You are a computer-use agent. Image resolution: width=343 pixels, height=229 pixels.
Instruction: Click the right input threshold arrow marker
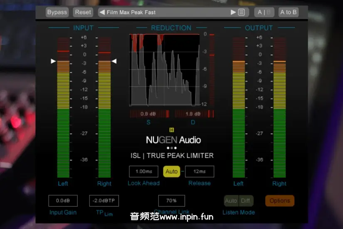click(114, 61)
